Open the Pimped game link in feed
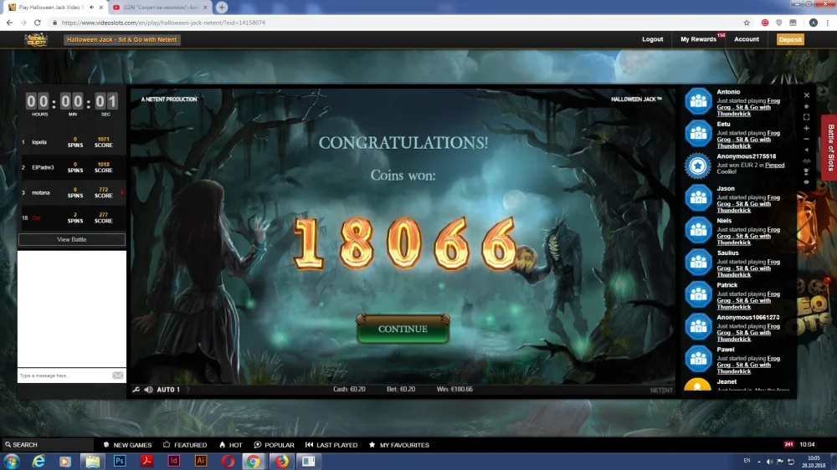Screen dimensions: 837x470 coord(774,166)
